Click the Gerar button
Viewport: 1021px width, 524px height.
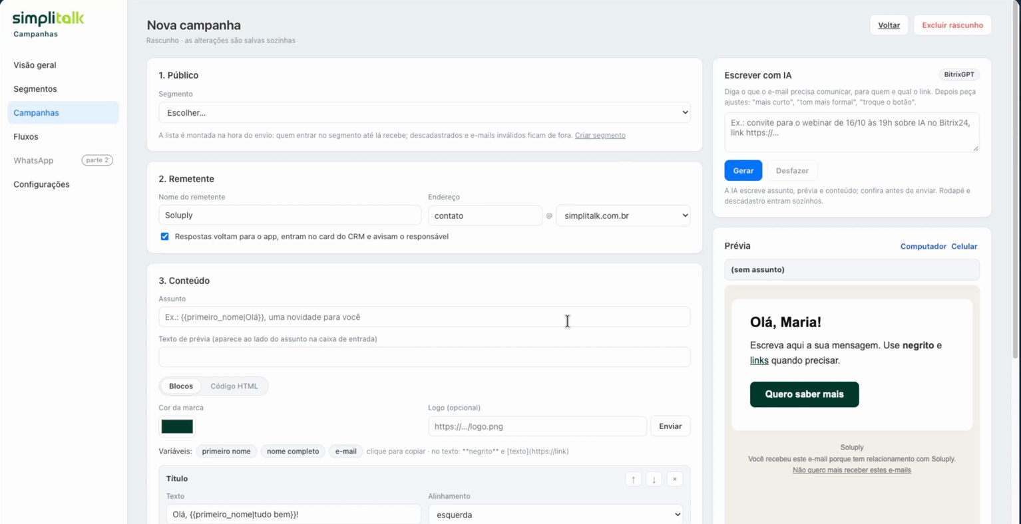[743, 171]
